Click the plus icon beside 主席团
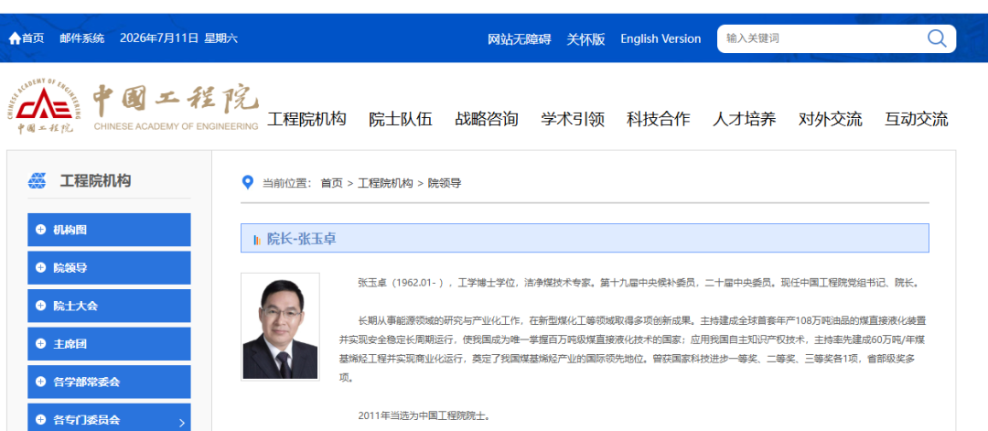988x431 pixels. click(41, 343)
